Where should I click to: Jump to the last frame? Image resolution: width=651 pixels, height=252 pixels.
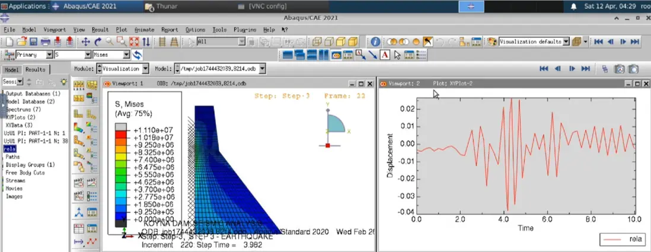coord(635,42)
